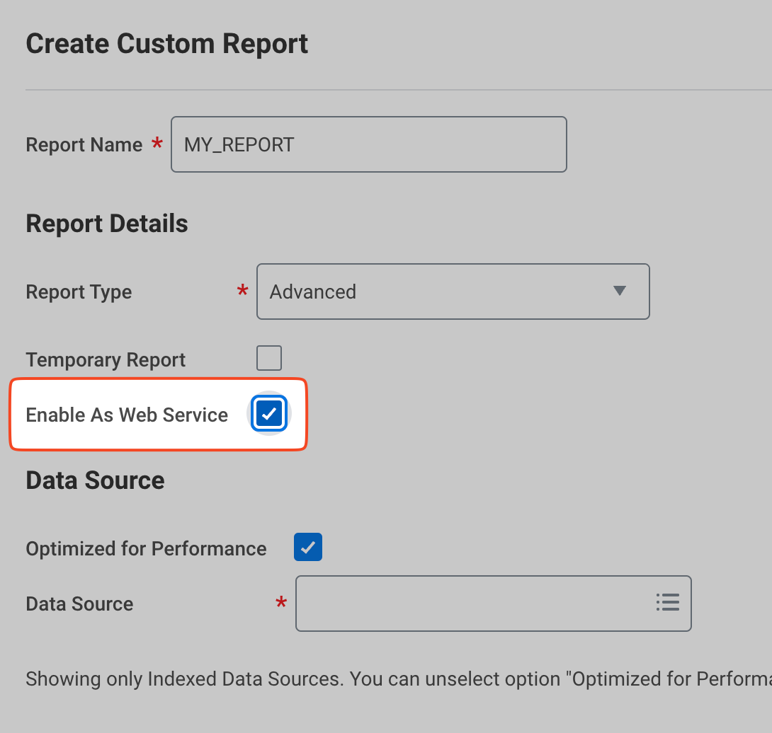This screenshot has height=733, width=772.
Task: Click the Report Type label text
Action: [x=79, y=292]
